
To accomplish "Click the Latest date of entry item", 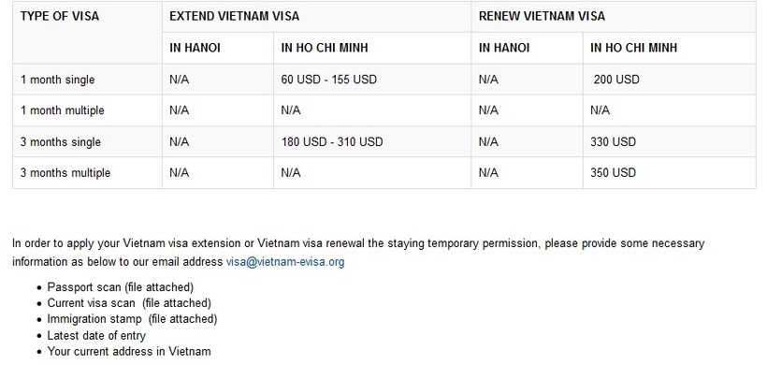I will point(96,336).
